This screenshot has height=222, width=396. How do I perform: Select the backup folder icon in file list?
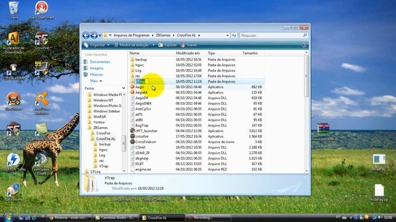tap(132, 59)
